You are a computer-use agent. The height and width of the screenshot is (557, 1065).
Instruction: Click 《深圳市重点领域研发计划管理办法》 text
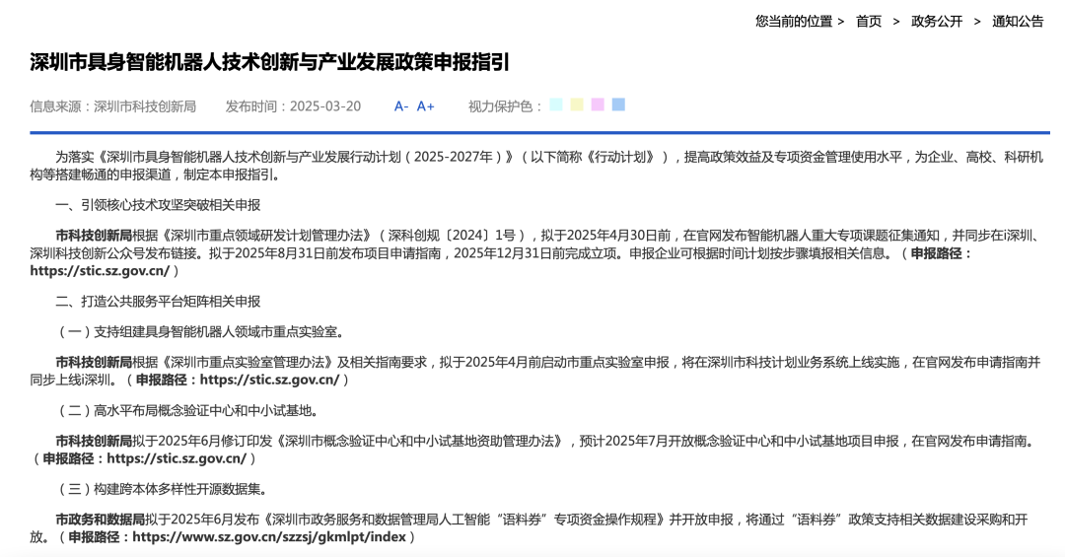coord(266,236)
